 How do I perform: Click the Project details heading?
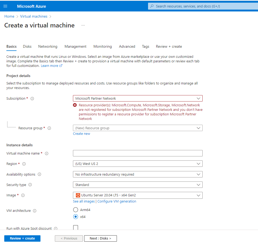coord(18,76)
